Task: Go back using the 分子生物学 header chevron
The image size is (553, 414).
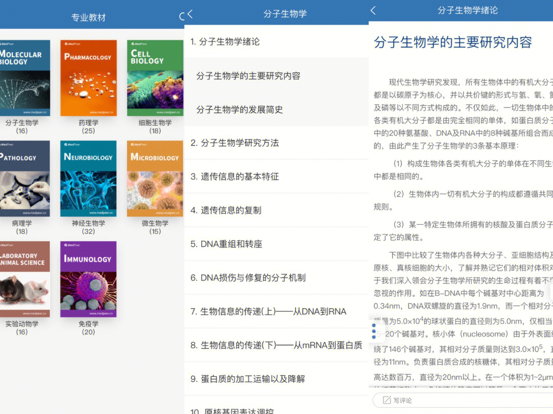Action: click(190, 14)
